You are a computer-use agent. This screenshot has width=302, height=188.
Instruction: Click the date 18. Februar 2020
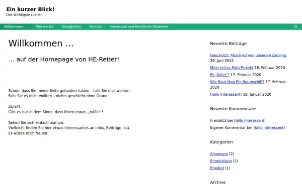click(270, 68)
